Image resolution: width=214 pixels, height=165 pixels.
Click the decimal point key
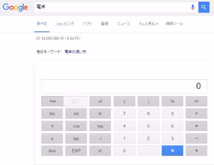click(x=148, y=151)
